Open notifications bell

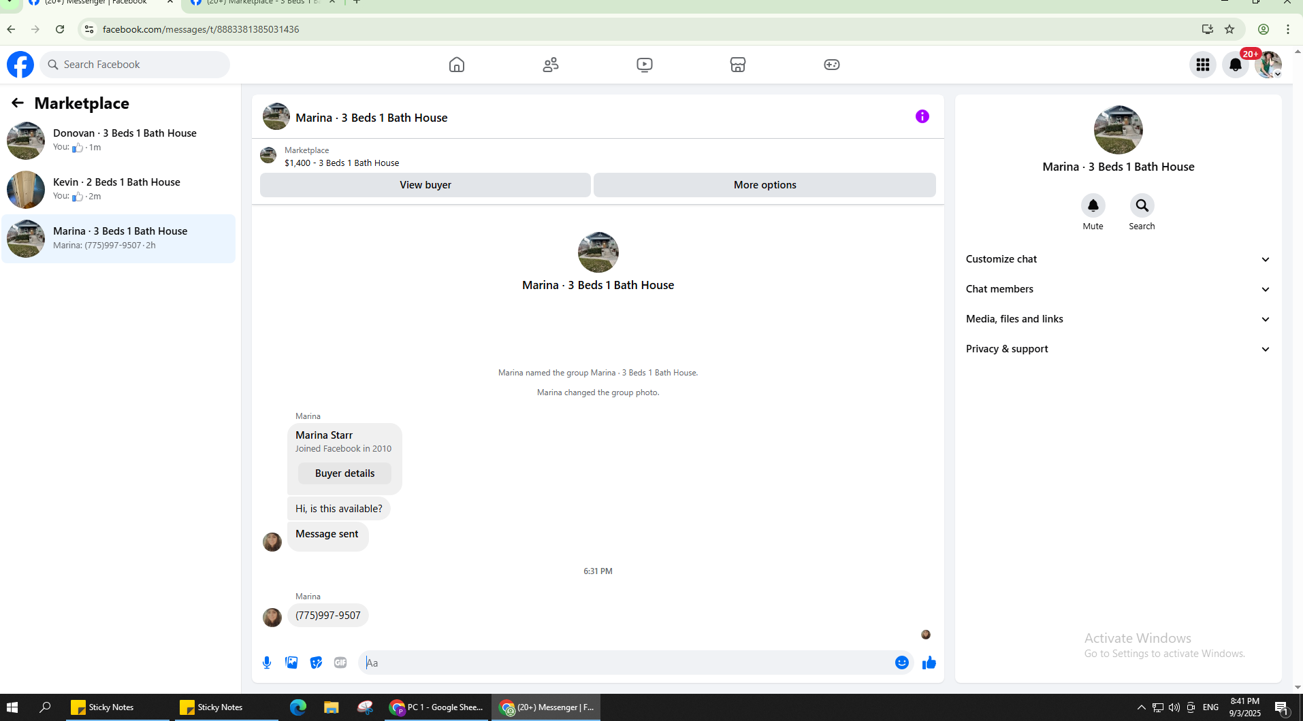(x=1236, y=65)
